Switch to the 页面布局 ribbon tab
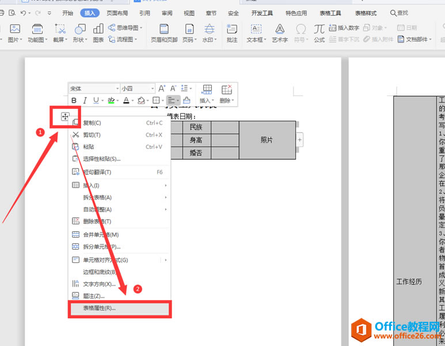445x346 pixels. coord(117,13)
